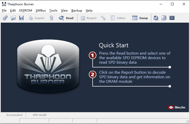Screen dimensions: 190x124
Task: Open the File menu
Action: 4,11
